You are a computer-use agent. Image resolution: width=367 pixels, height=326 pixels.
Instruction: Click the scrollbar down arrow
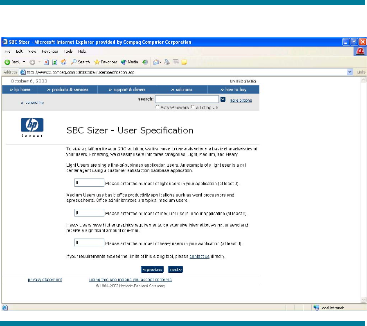[363, 299]
